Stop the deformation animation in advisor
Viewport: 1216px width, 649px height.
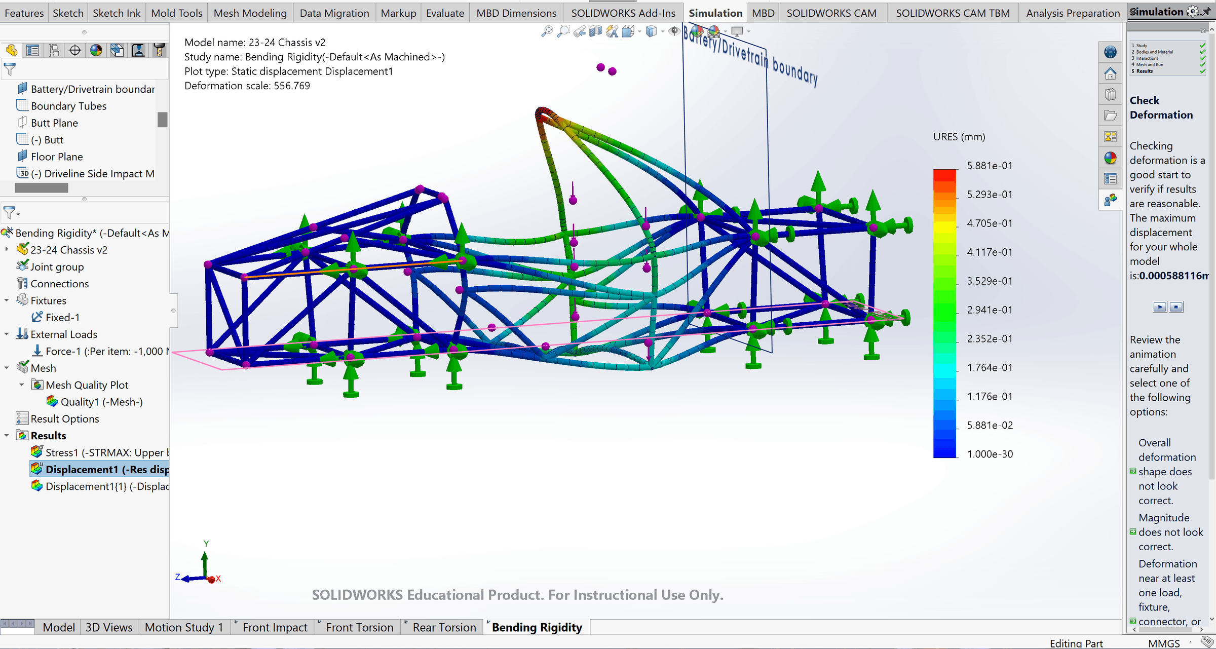pyautogui.click(x=1176, y=307)
